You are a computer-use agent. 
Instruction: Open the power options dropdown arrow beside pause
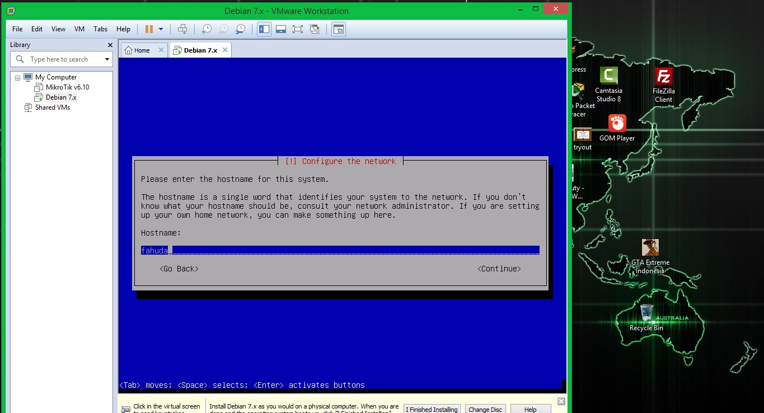tap(161, 29)
